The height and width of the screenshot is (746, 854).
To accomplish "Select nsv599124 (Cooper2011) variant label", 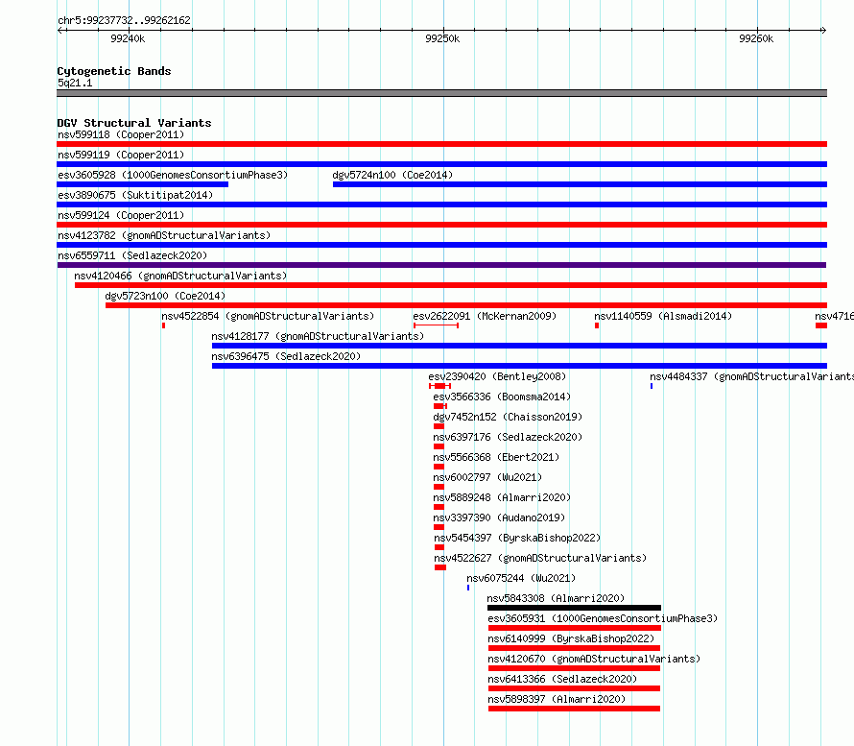I will tap(121, 215).
